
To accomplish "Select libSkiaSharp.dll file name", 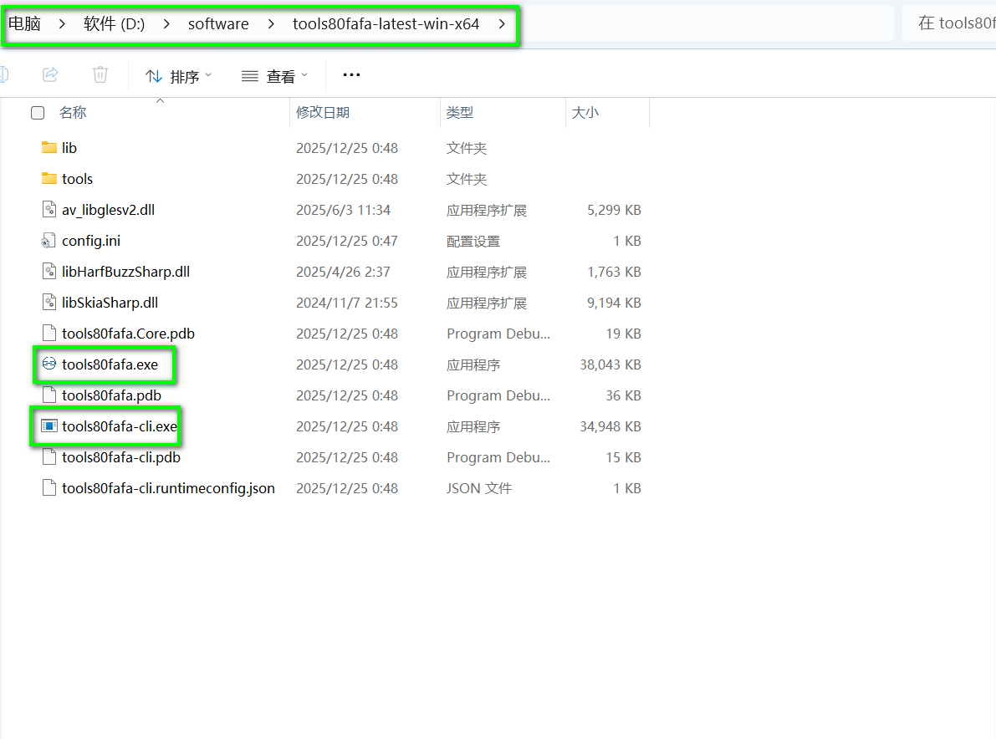I will tap(110, 303).
